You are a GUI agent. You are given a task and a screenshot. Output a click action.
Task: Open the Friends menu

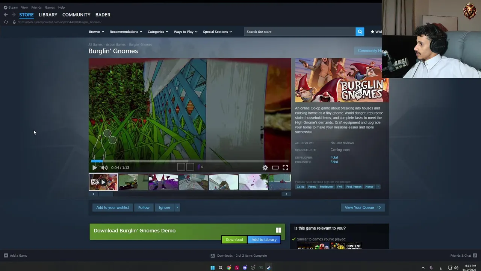[x=36, y=7]
